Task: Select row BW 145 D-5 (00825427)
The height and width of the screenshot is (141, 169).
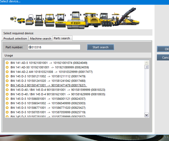Action: click(x=48, y=108)
